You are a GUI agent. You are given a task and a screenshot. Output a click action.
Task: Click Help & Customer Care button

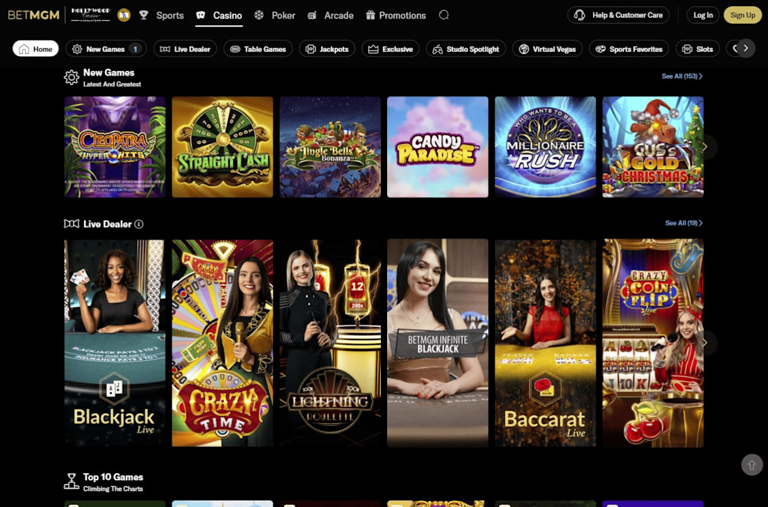tap(619, 15)
